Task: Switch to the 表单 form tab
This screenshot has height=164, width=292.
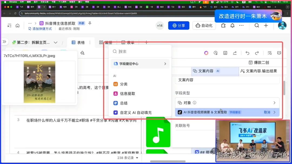Action: coord(128,43)
